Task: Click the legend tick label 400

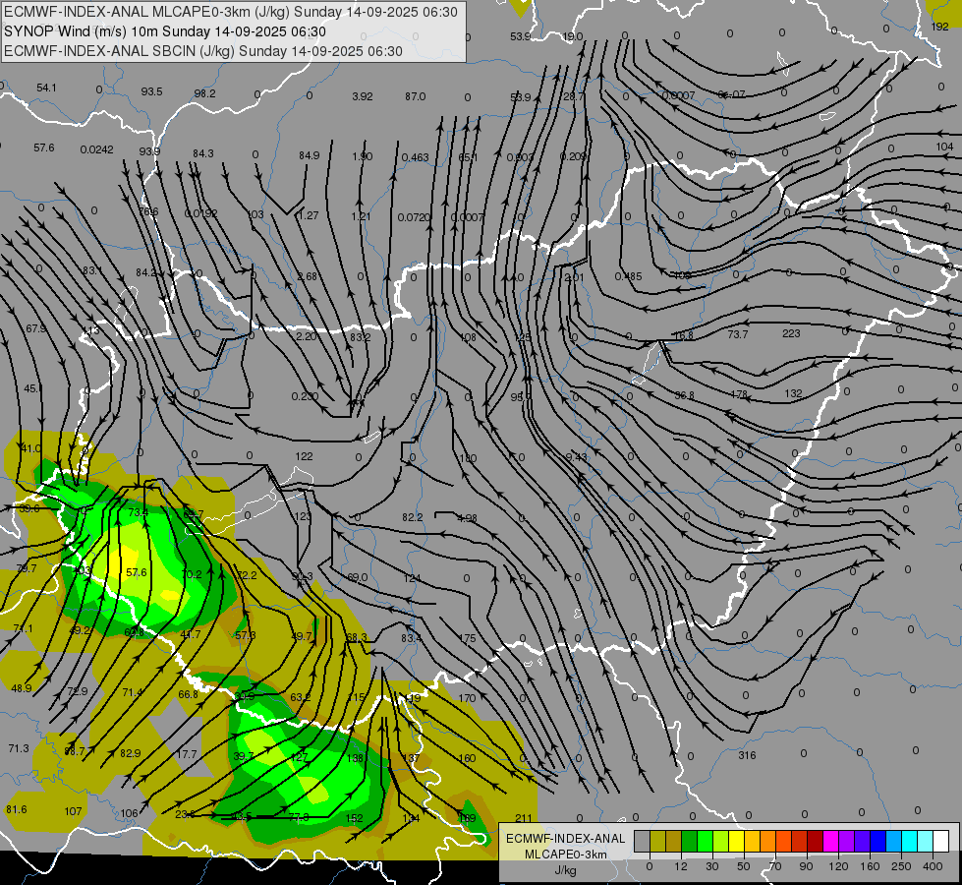Action: click(933, 866)
